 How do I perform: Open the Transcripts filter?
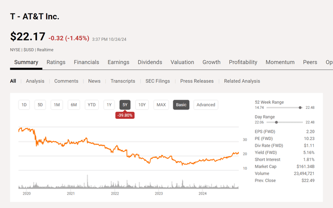(123, 81)
